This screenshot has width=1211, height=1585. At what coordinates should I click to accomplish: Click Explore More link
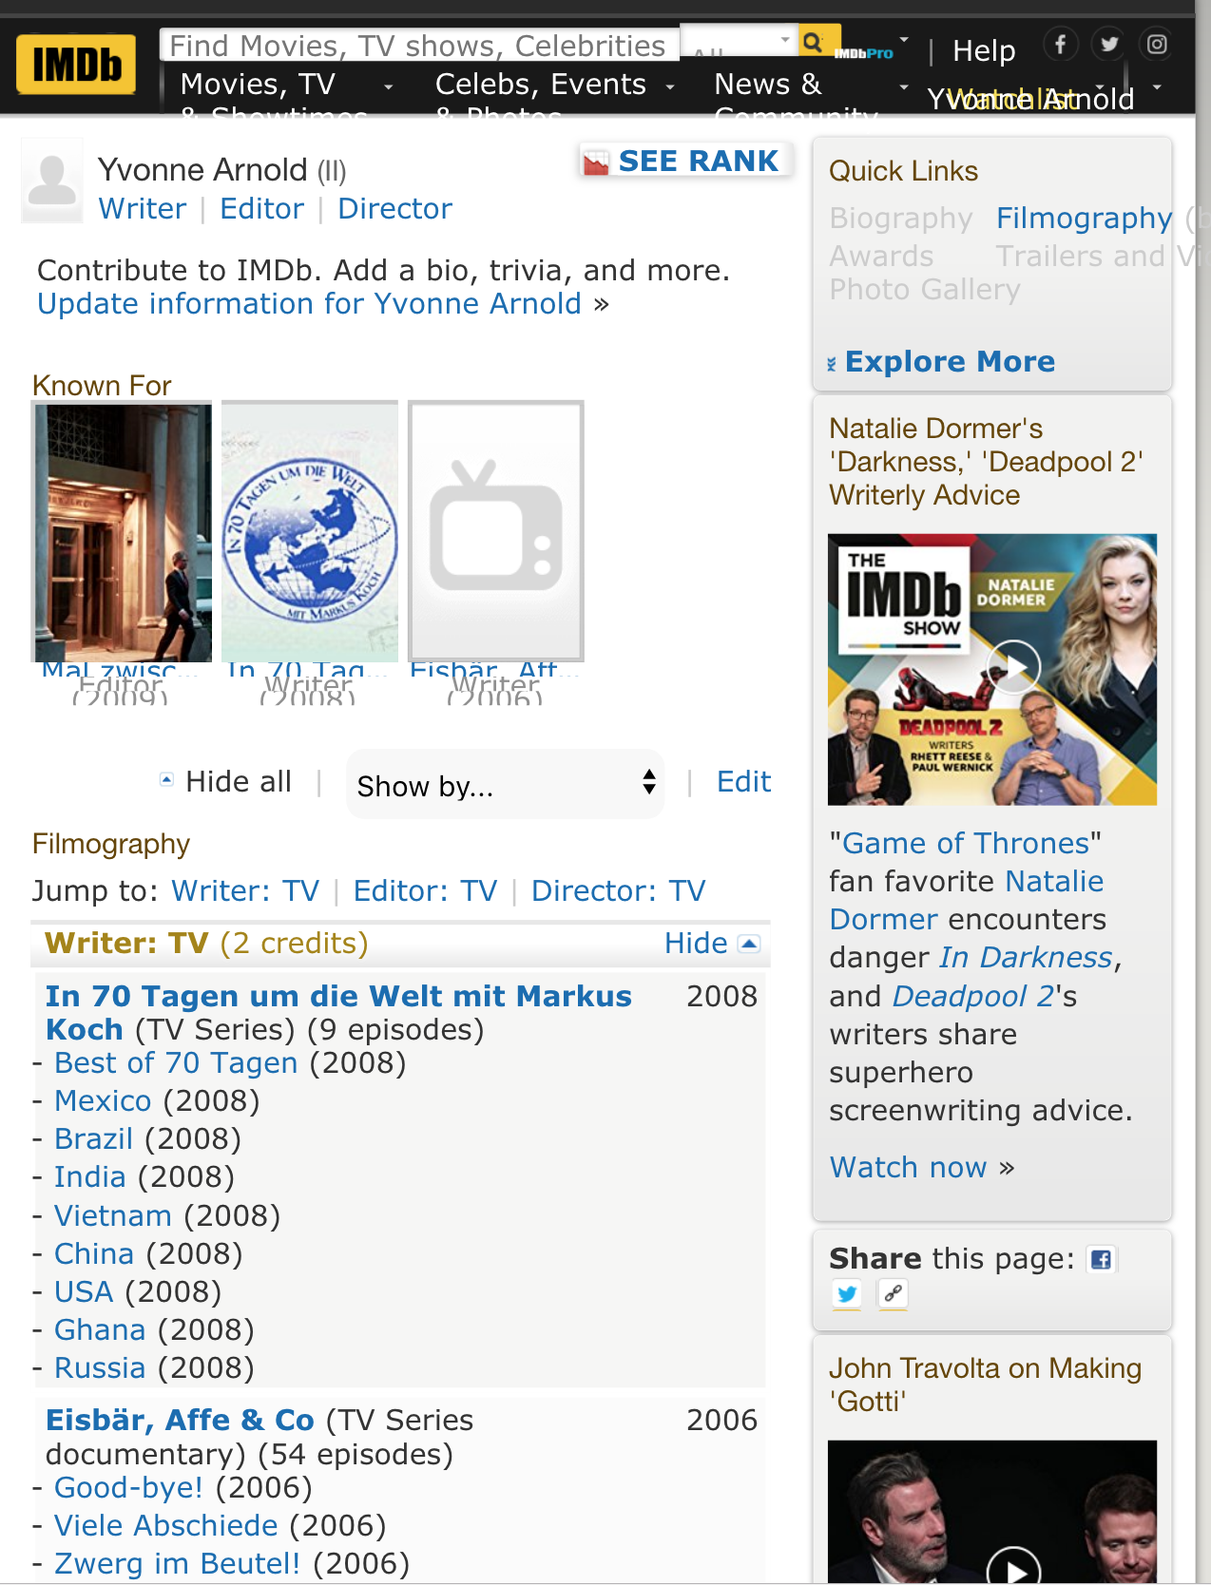coord(950,362)
